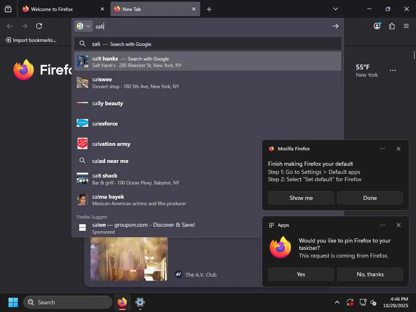The image size is (416, 312).
Task: Click the taskbar Search box
Action: pos(68,302)
